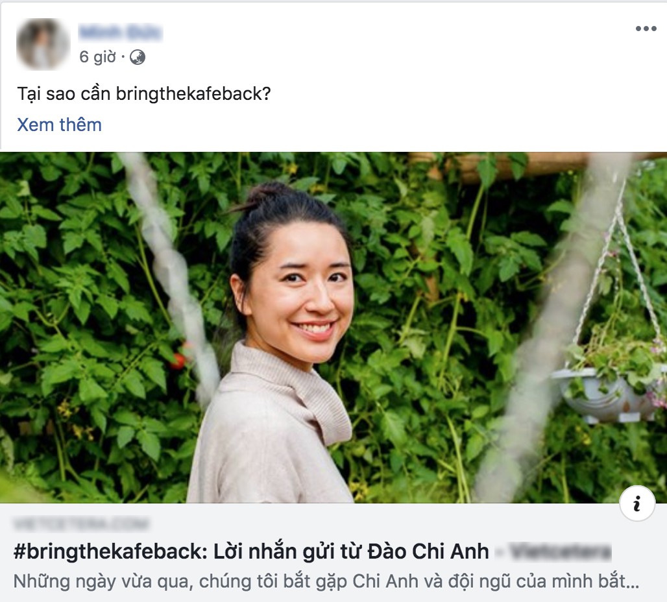Click the link info "i" icon

pos(637,503)
